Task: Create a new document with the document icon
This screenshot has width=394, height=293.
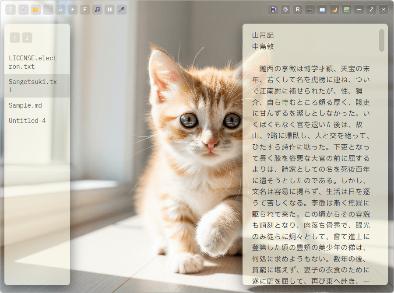Action: [x=23, y=9]
